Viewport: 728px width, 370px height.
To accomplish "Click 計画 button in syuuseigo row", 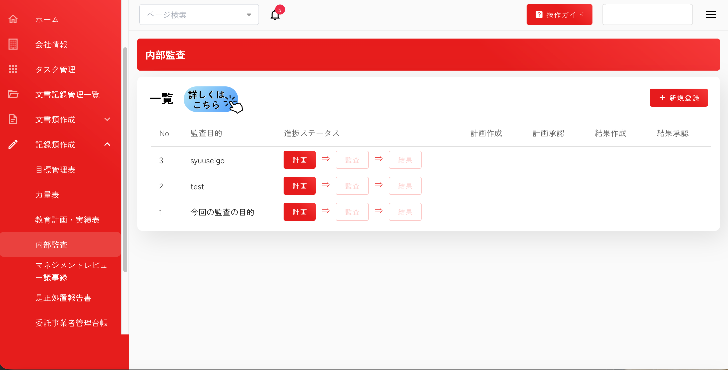I will coord(300,160).
